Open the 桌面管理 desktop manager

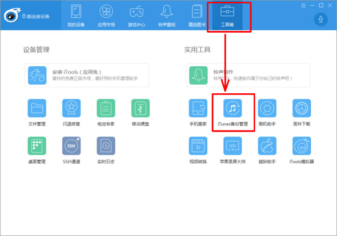[x=37, y=146]
